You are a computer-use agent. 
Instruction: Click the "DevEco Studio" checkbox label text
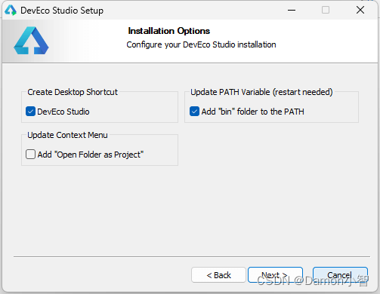point(63,112)
